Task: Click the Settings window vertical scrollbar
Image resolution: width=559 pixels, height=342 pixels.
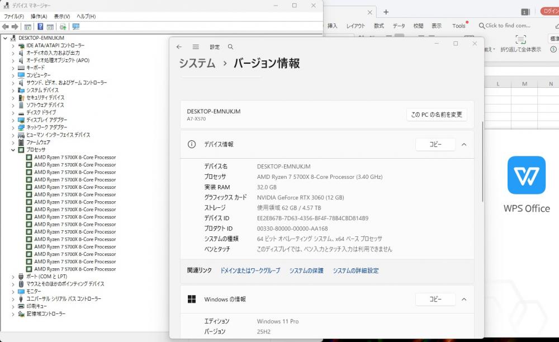Action: [x=483, y=161]
